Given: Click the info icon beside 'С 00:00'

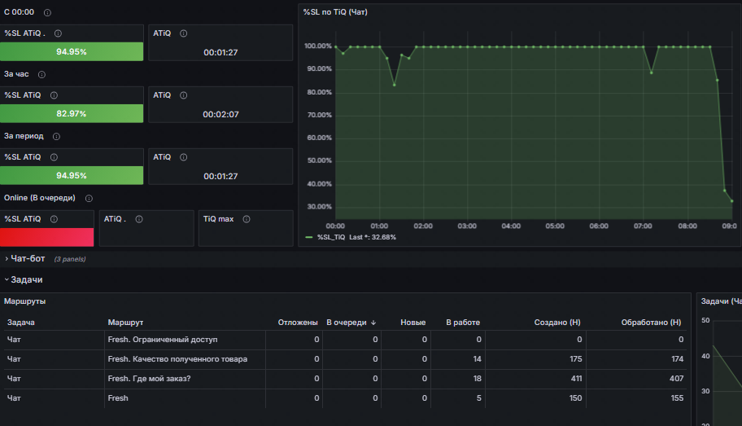Looking at the screenshot, I should click(x=47, y=13).
